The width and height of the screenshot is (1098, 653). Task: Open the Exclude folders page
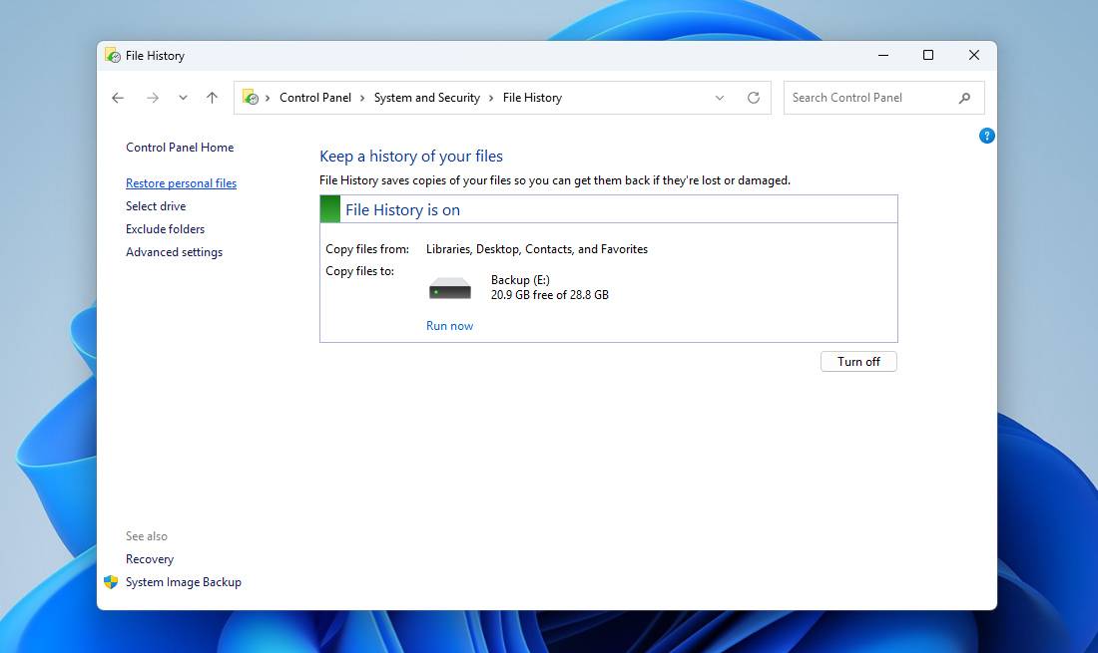pos(165,228)
